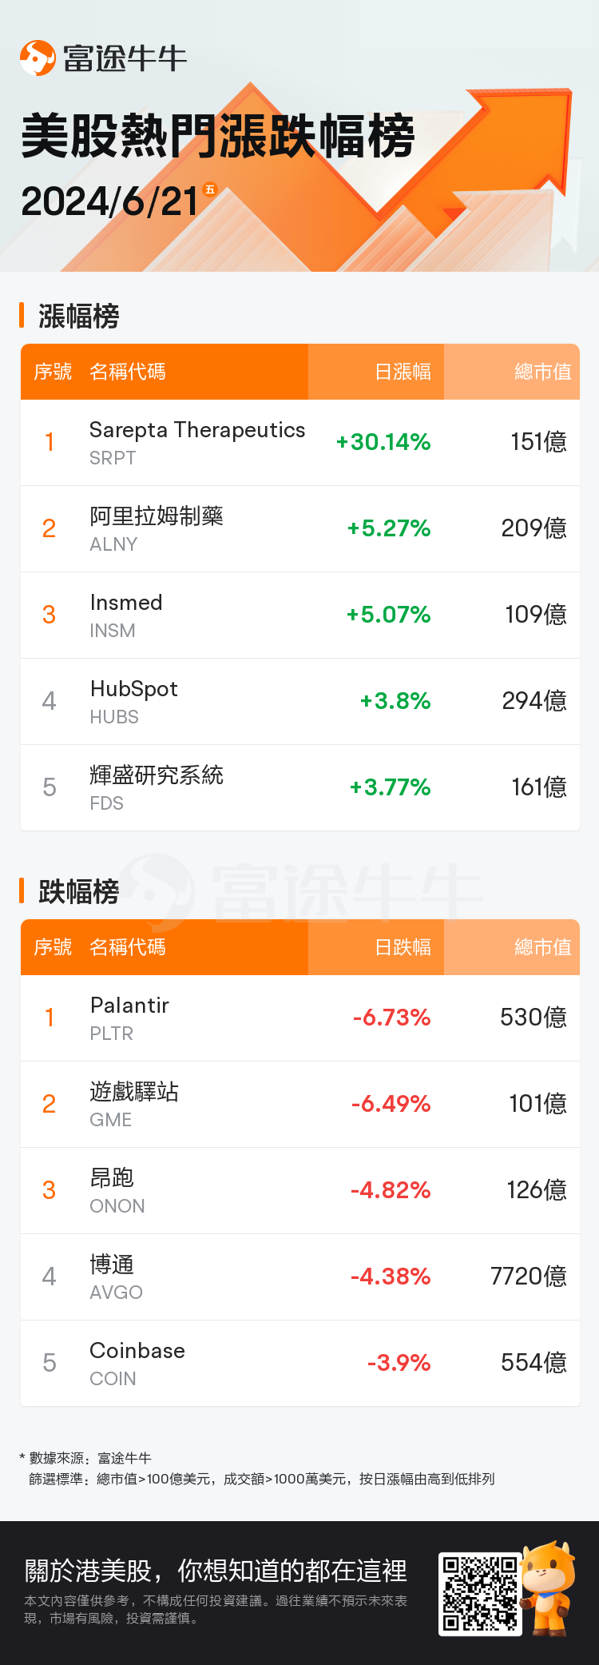Click the orange bull mascot icon
Screen dimensions: 599x1665
click(548, 1586)
